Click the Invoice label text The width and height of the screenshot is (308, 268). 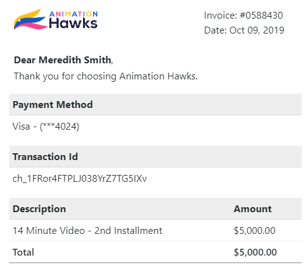[221, 16]
